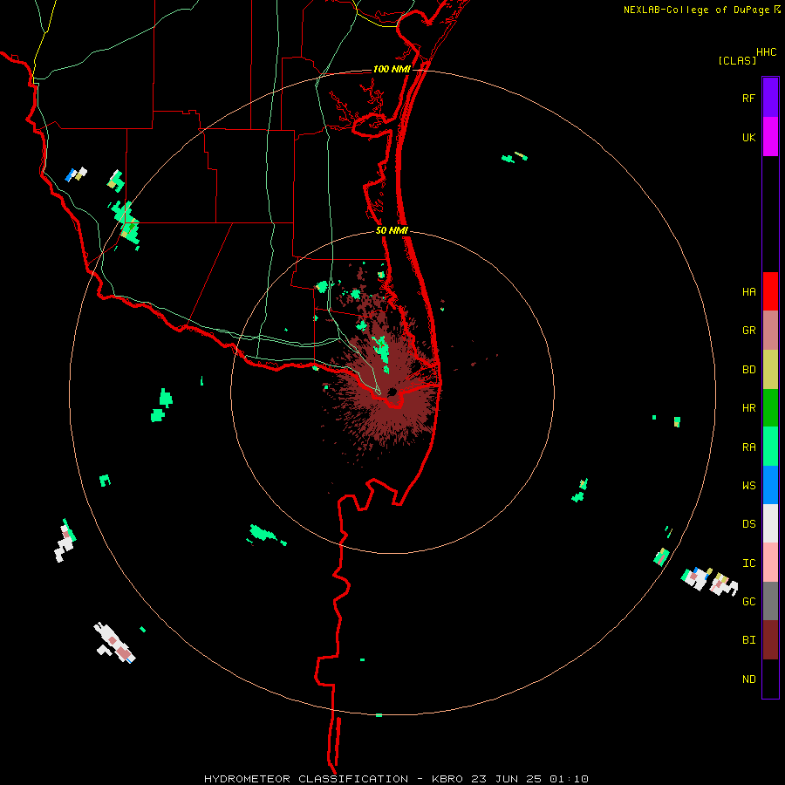The width and height of the screenshot is (785, 785).
Task: Click the IC legend label
Action: (x=748, y=563)
